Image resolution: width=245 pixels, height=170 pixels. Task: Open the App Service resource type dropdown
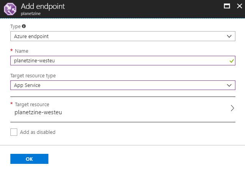pos(123,85)
